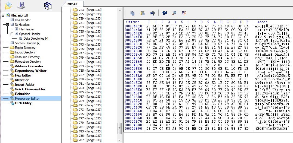
Task: Collapse the Nt Headers tree node
Action: pyautogui.click(x=8, y=25)
